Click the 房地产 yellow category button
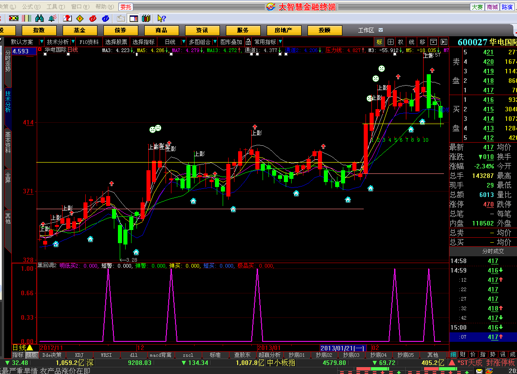Screen dimensions: 517x374 284,30
